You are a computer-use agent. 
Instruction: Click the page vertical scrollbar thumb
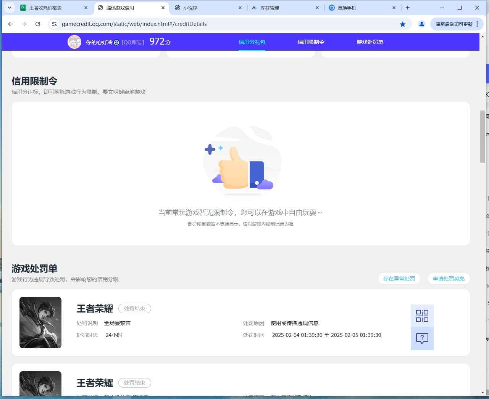(483, 136)
